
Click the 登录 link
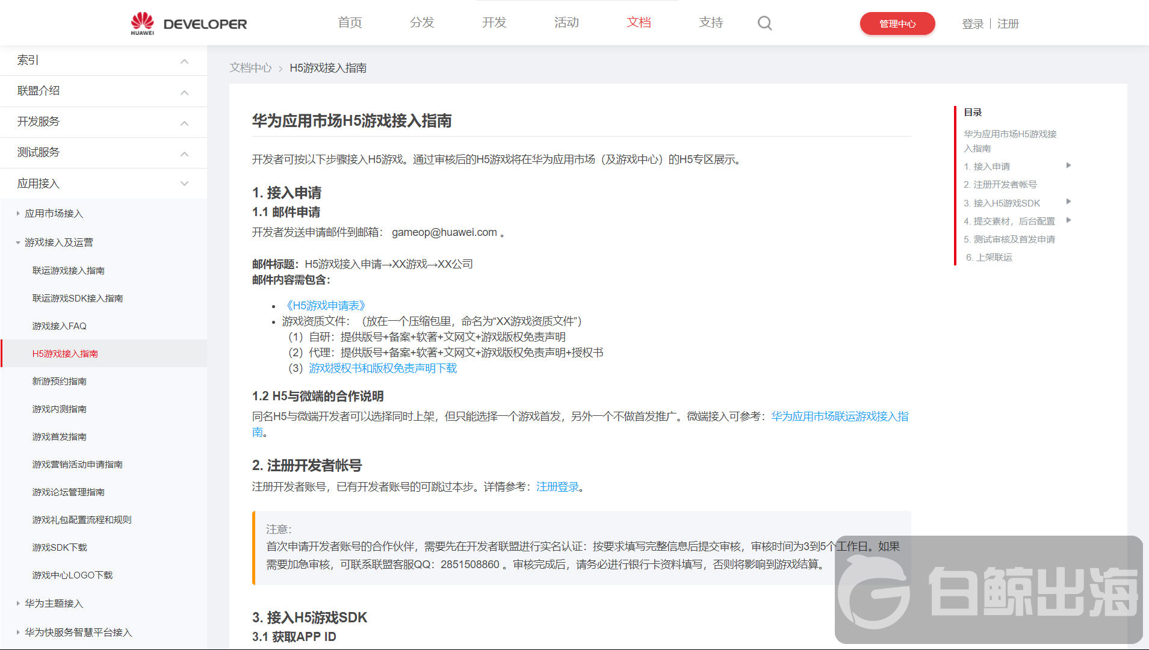[973, 24]
